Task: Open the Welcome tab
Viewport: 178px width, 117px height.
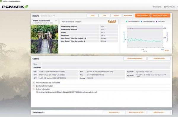Action: tap(157, 7)
